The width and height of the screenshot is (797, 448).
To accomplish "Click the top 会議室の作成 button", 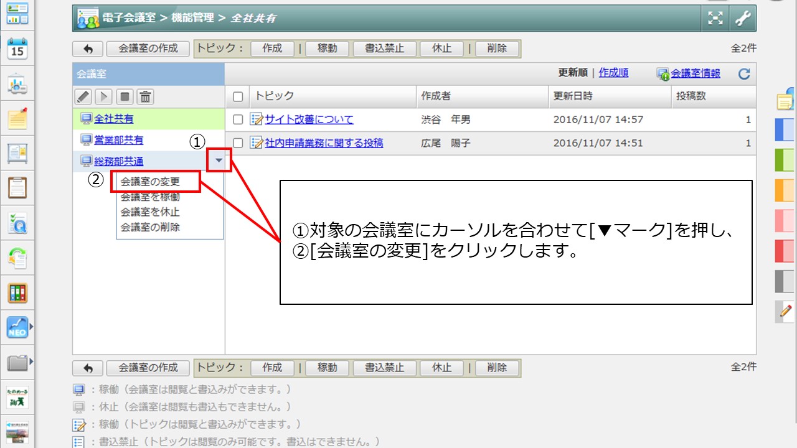I will coord(148,49).
